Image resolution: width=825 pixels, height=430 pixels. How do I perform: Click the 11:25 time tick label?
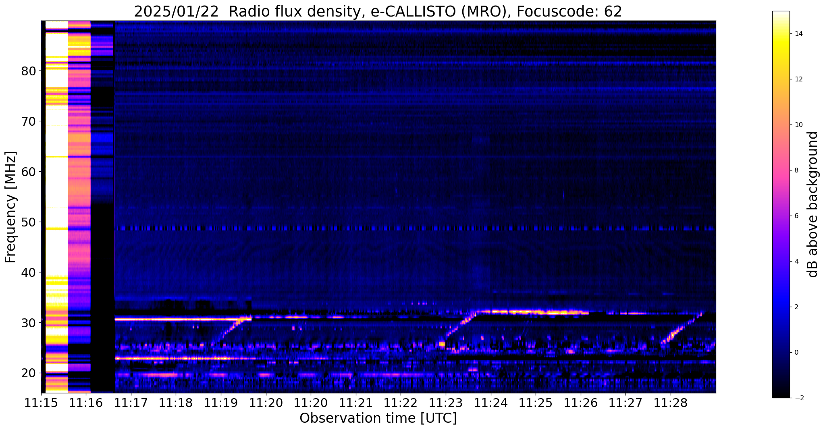coord(536,403)
